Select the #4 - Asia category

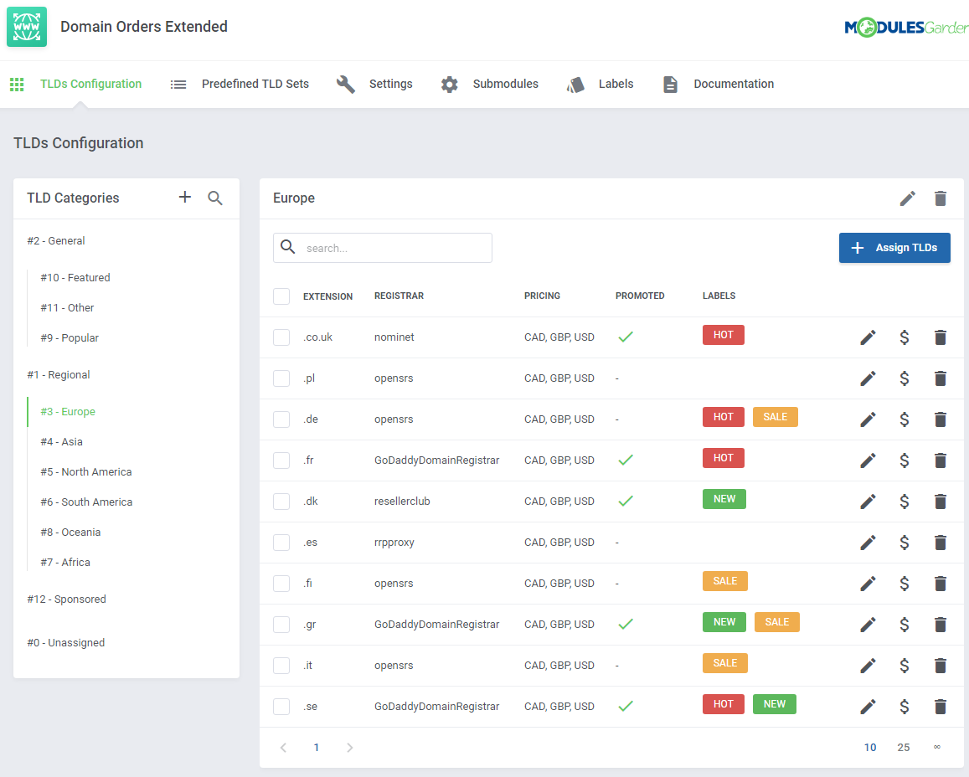[x=62, y=442]
